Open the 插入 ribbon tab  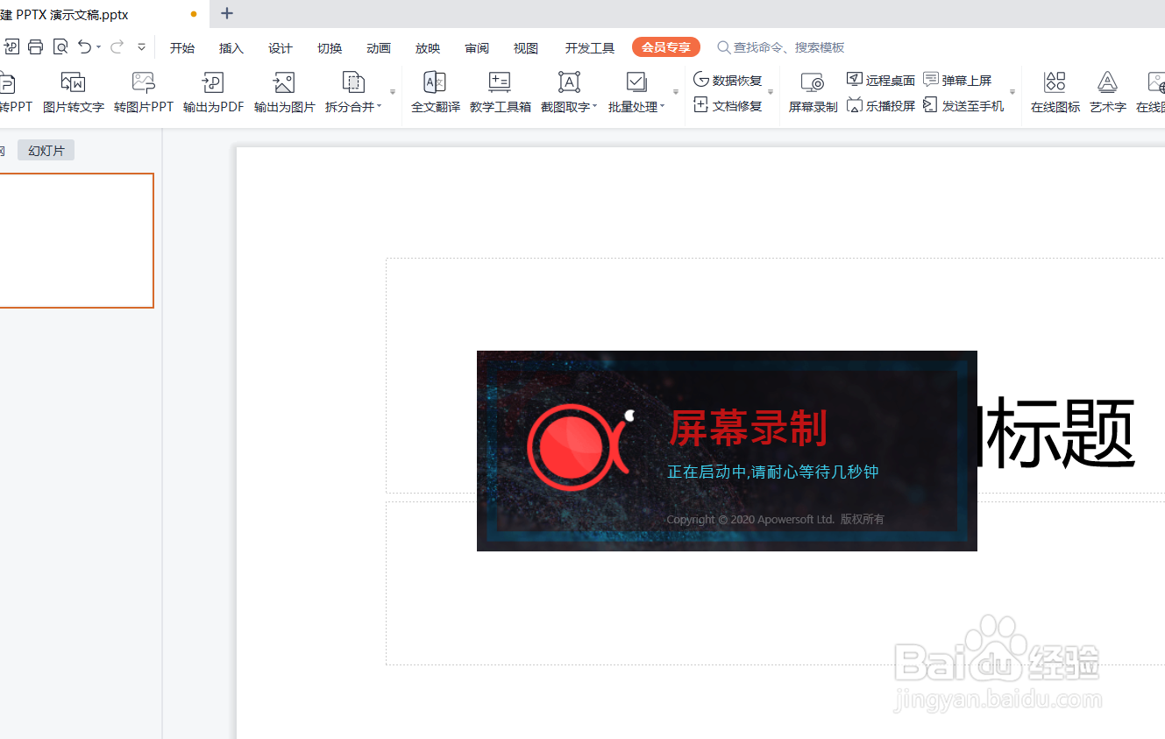[x=231, y=48]
